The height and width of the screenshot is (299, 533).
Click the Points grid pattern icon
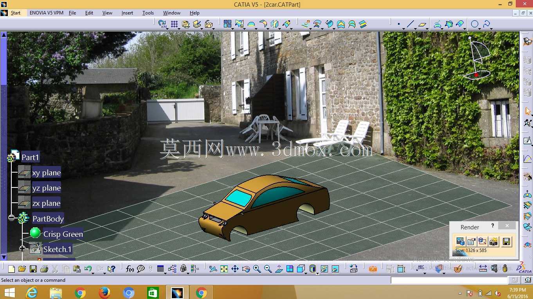point(174,24)
